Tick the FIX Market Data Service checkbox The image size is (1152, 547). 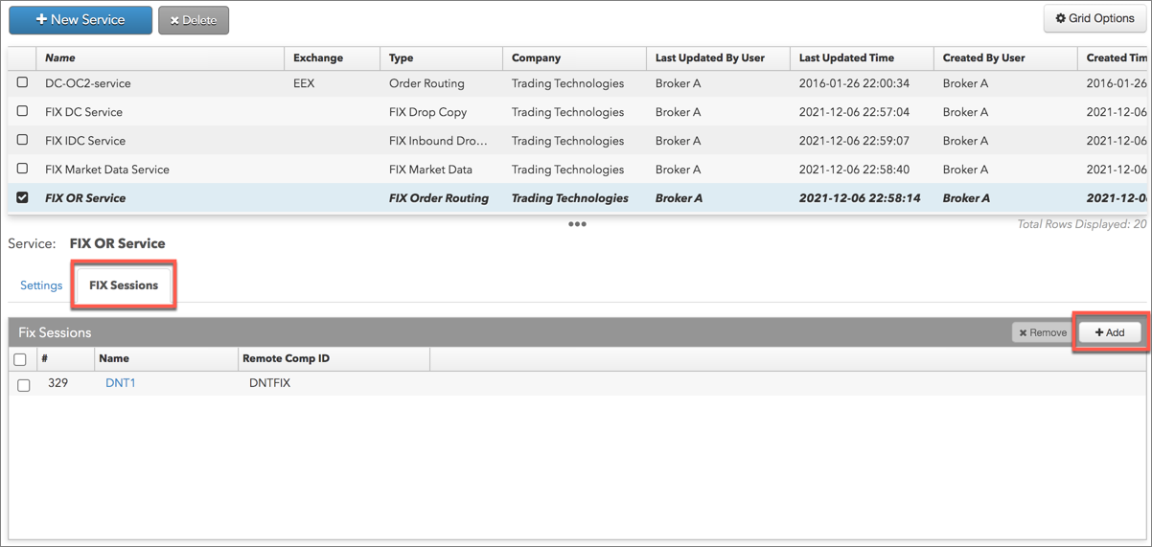tap(23, 169)
